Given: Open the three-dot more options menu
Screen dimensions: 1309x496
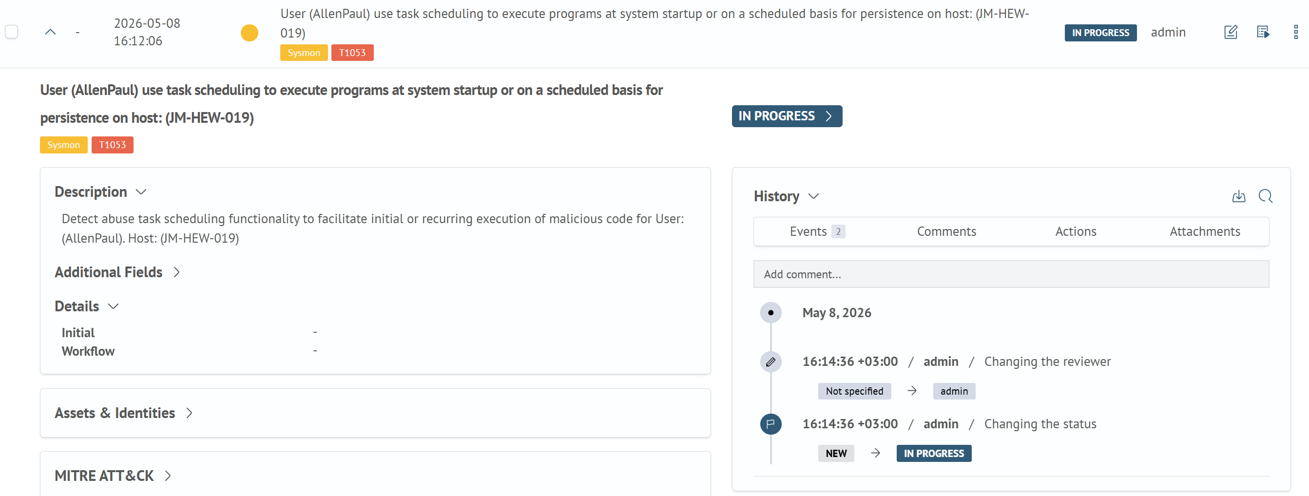Looking at the screenshot, I should [x=1296, y=32].
